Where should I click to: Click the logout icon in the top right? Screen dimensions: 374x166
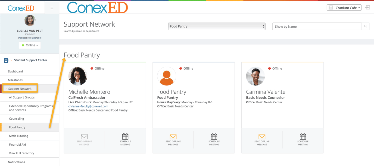coord(368,8)
